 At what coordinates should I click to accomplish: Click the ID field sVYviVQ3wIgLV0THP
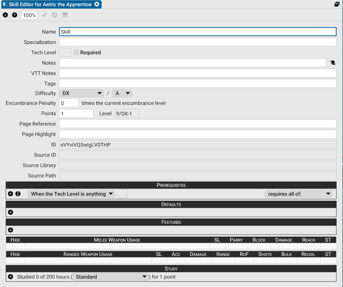click(198, 145)
